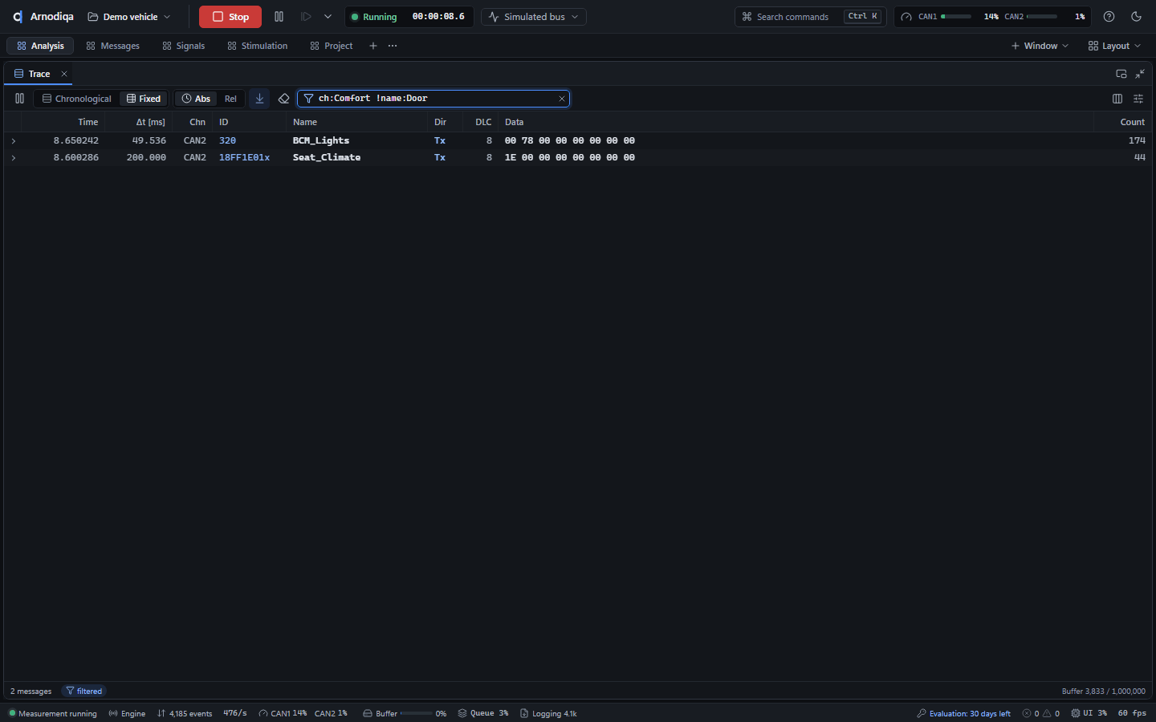Open the Window menu
The image size is (1156, 722).
pos(1040,46)
